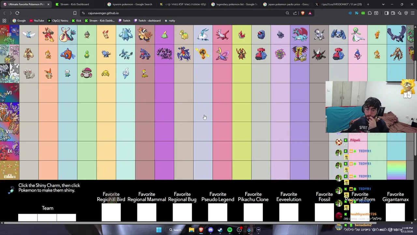Pick Spiritomb in the Gen IV row

tap(280, 54)
